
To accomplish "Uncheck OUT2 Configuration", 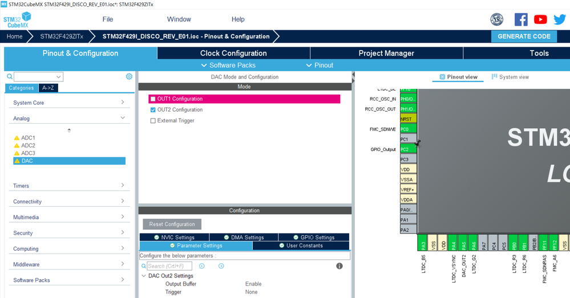I will [153, 109].
